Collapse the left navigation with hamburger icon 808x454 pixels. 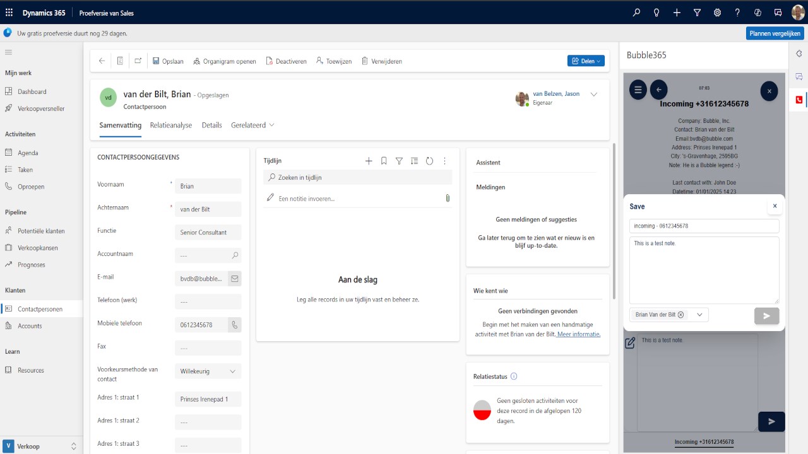pos(9,52)
